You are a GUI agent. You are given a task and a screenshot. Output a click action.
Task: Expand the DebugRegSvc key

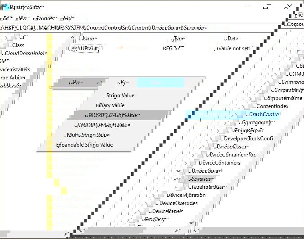[218, 131]
